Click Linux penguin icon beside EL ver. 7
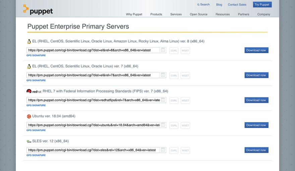The height and width of the screenshot is (171, 295). [29, 67]
